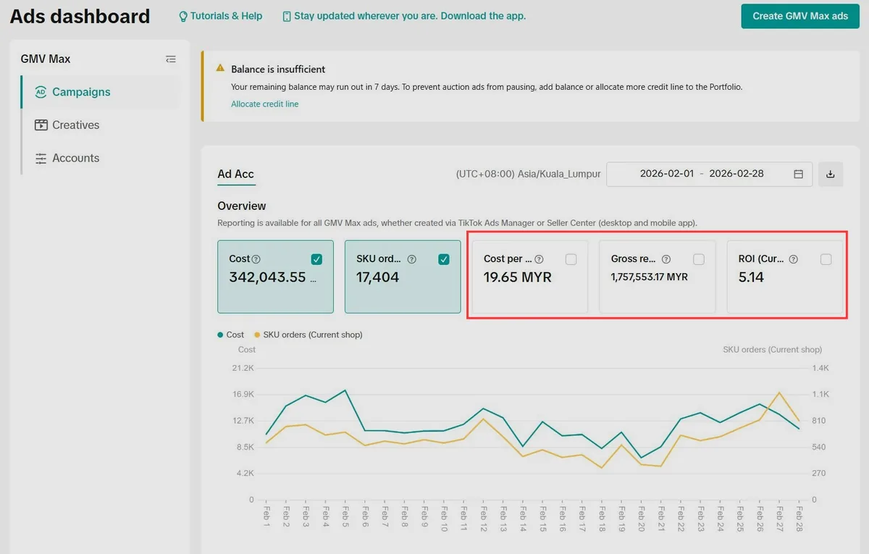869x554 pixels.
Task: Select the Ad Acc tab
Action: coord(235,174)
